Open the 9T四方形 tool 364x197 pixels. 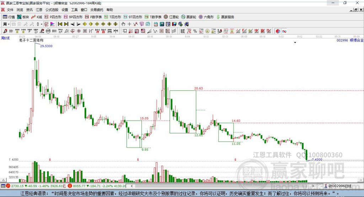click(x=133, y=17)
